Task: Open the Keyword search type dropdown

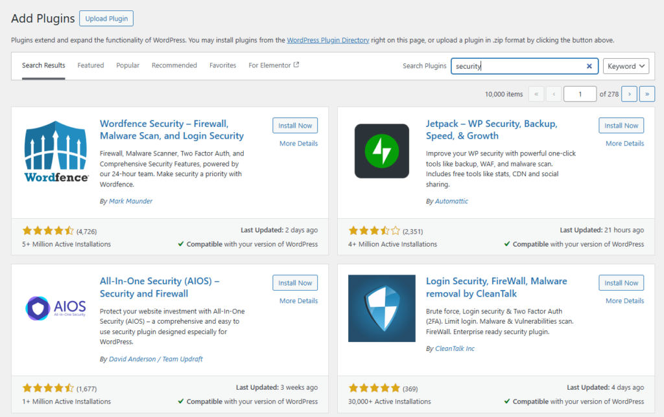Action: 626,66
